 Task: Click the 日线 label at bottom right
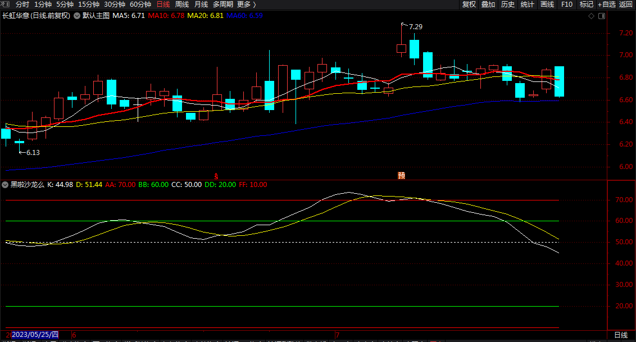tap(621, 335)
